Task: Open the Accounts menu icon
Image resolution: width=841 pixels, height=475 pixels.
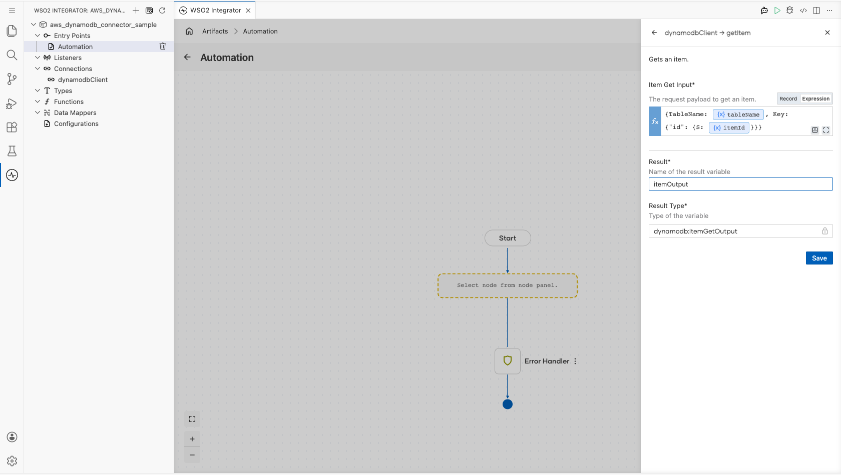Action: pos(12,437)
